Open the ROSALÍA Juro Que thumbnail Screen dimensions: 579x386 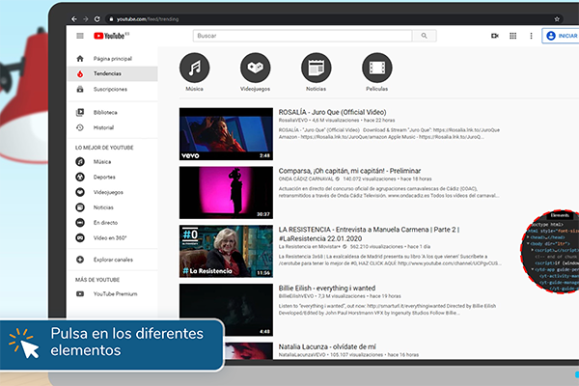coord(226,134)
